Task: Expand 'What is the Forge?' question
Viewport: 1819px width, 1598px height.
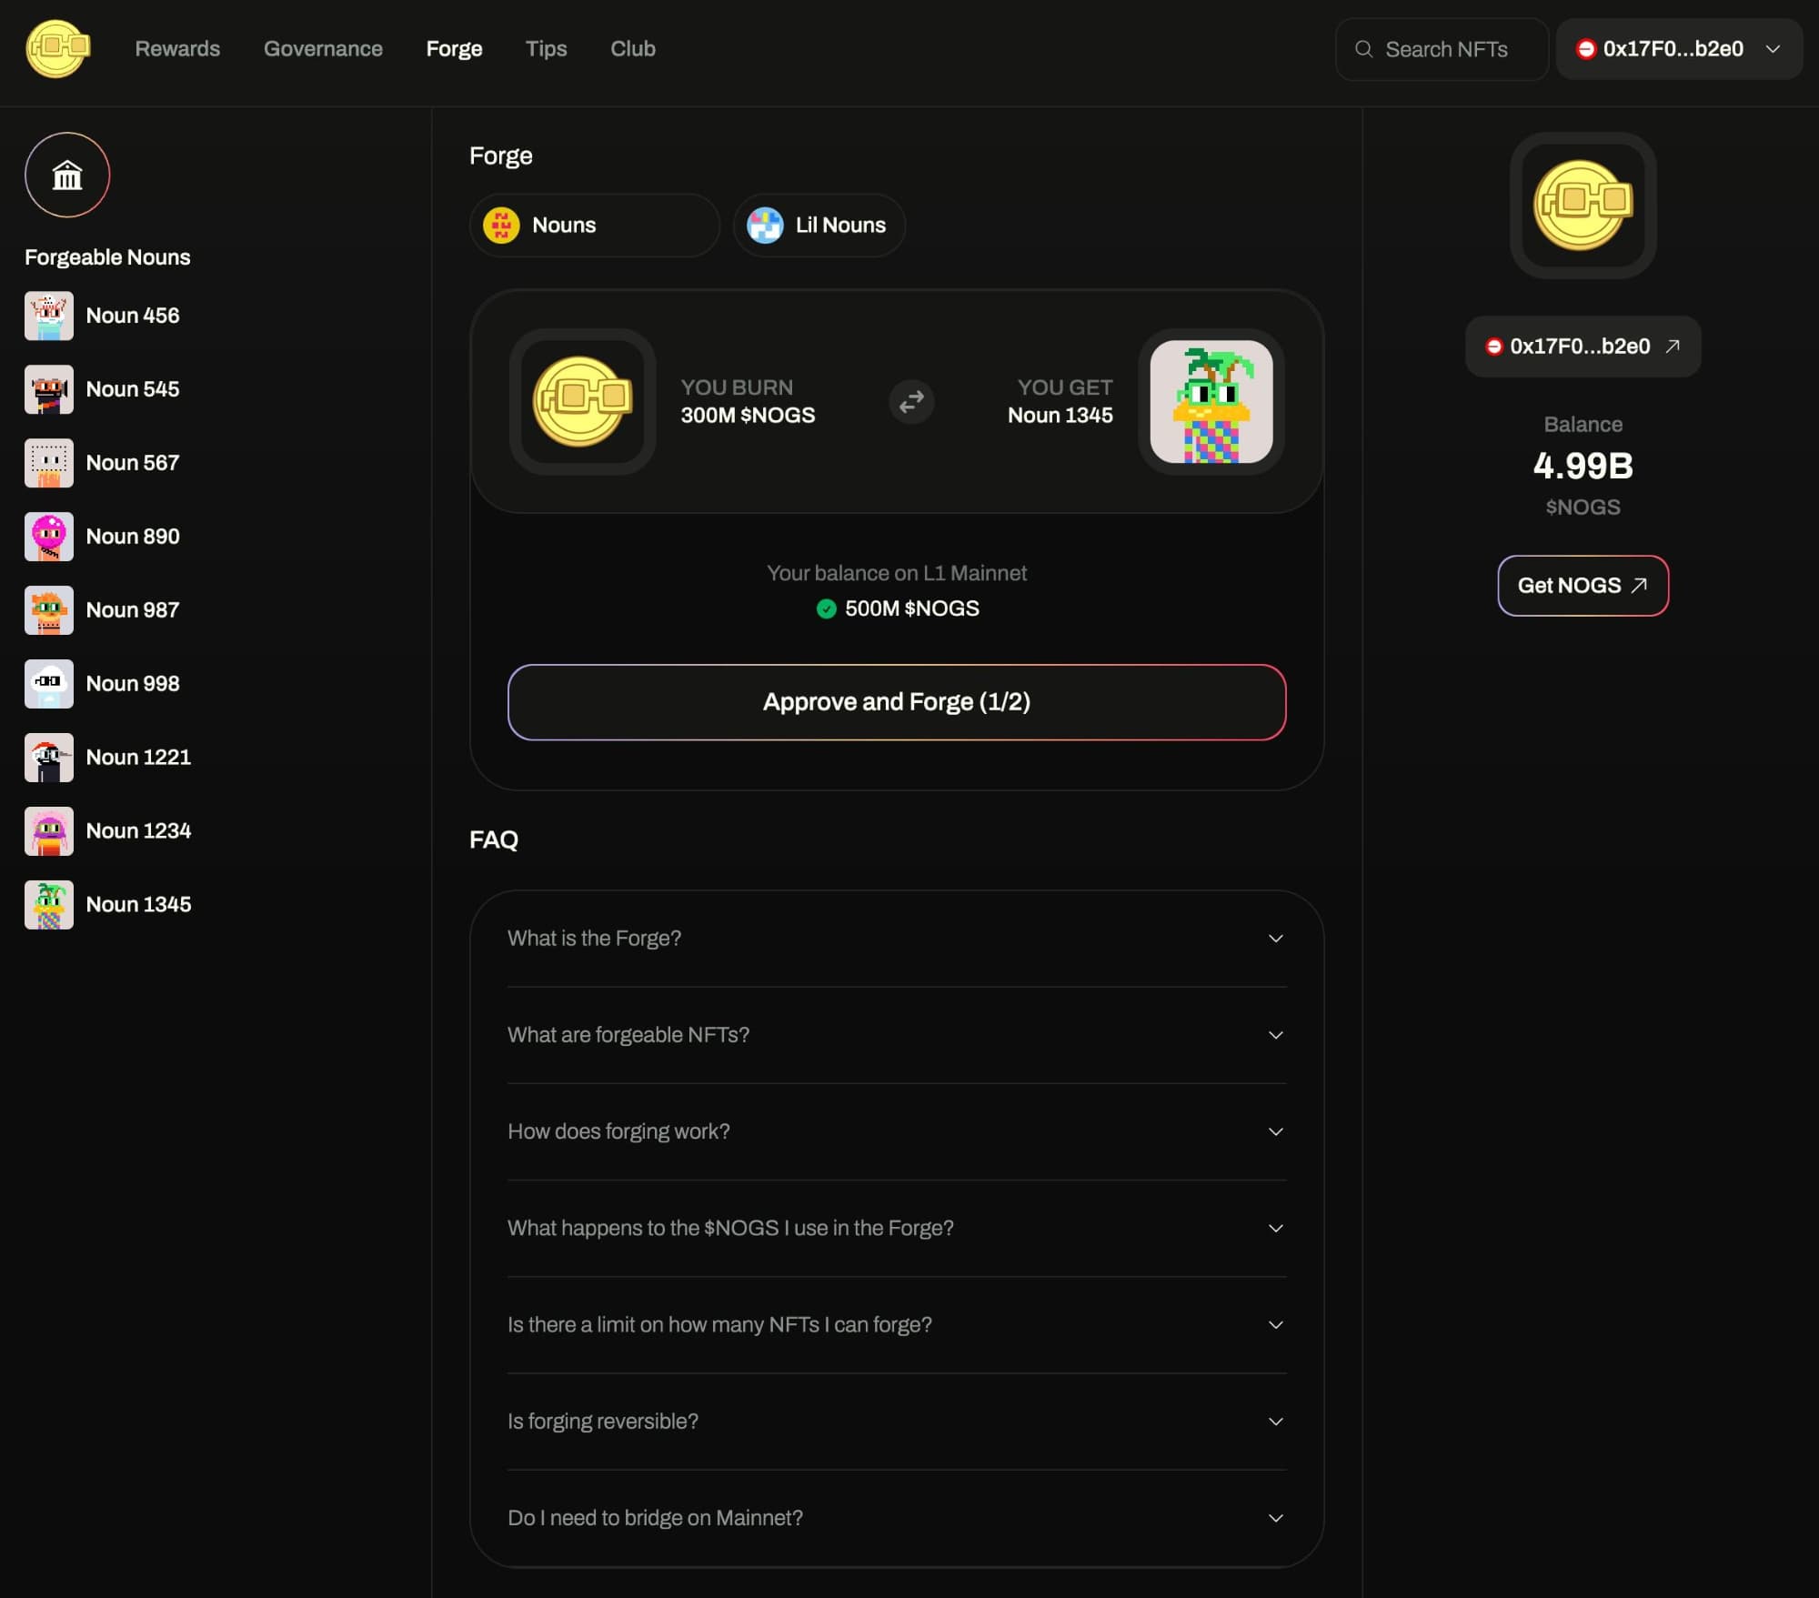Action: 896,939
